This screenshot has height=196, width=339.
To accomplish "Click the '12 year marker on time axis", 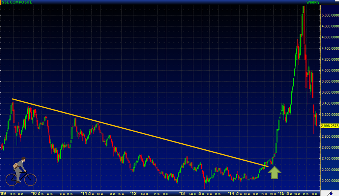I will pyautogui.click(x=133, y=193).
